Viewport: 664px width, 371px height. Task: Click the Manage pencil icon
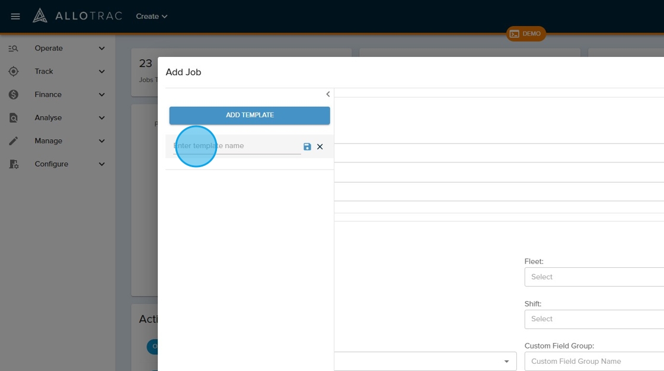tap(13, 141)
